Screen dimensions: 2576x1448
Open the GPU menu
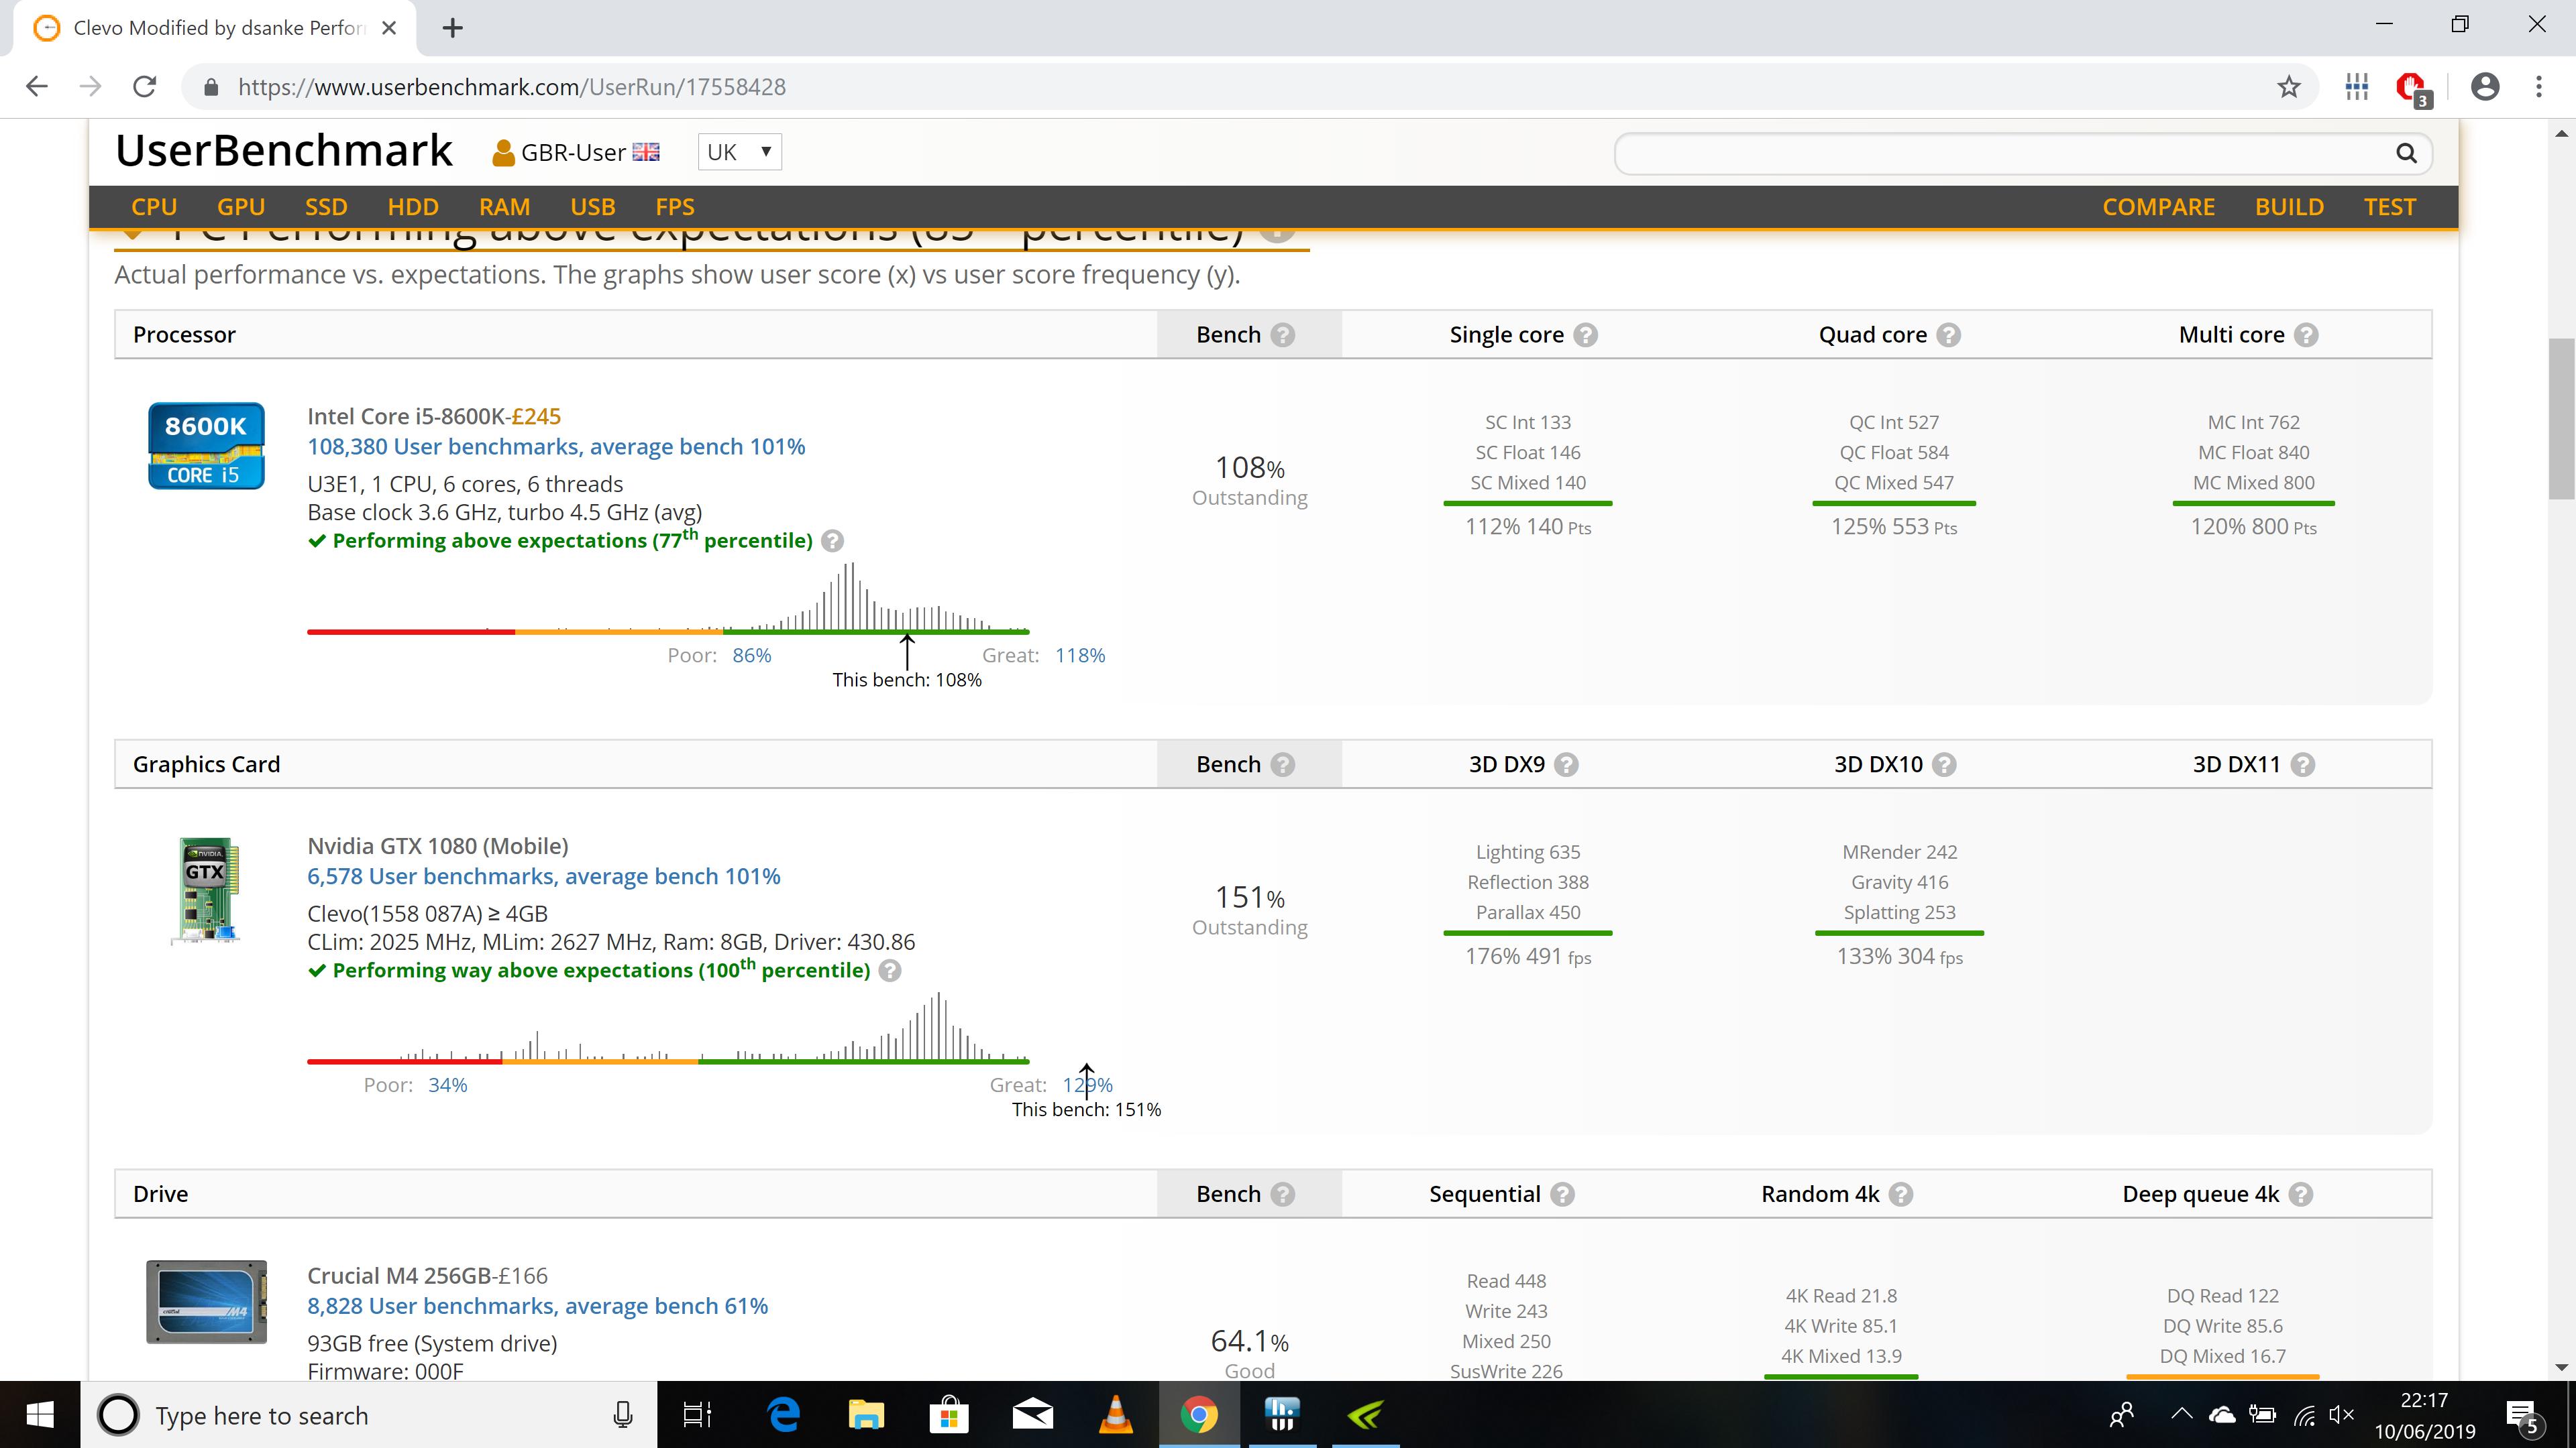pyautogui.click(x=241, y=207)
